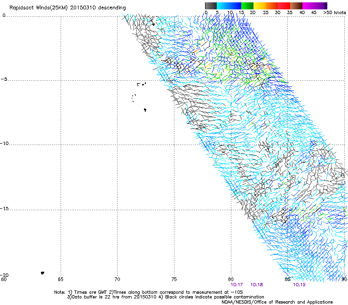Click the yellow 20-25 knots color swatch
This screenshot has width=348, height=305.
click(260, 6)
